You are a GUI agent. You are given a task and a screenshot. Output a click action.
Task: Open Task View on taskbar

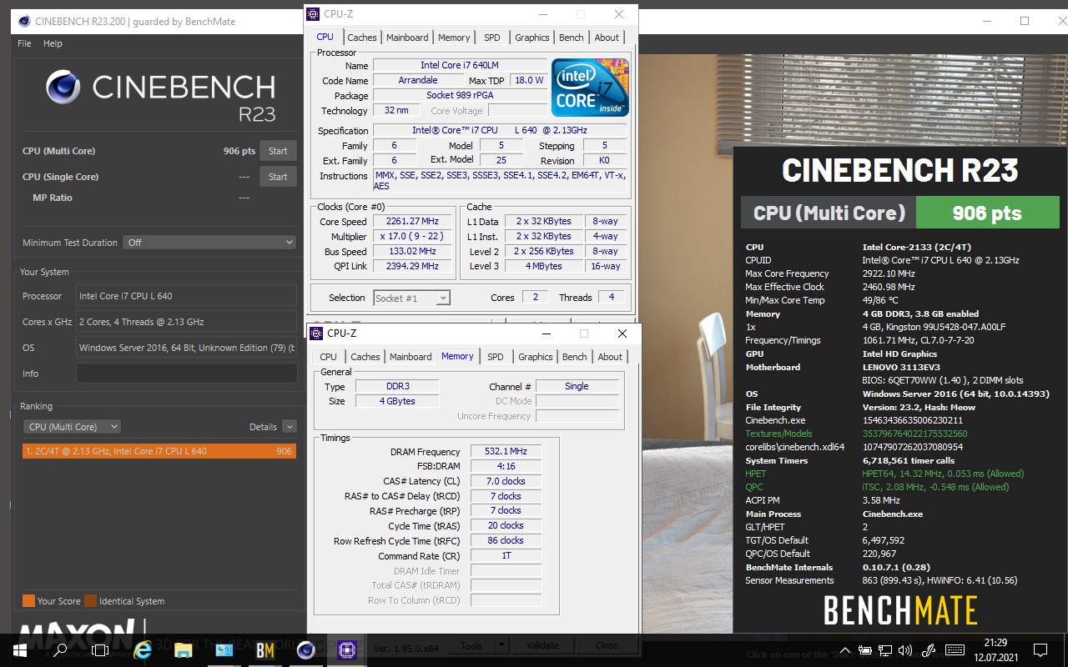(x=100, y=650)
